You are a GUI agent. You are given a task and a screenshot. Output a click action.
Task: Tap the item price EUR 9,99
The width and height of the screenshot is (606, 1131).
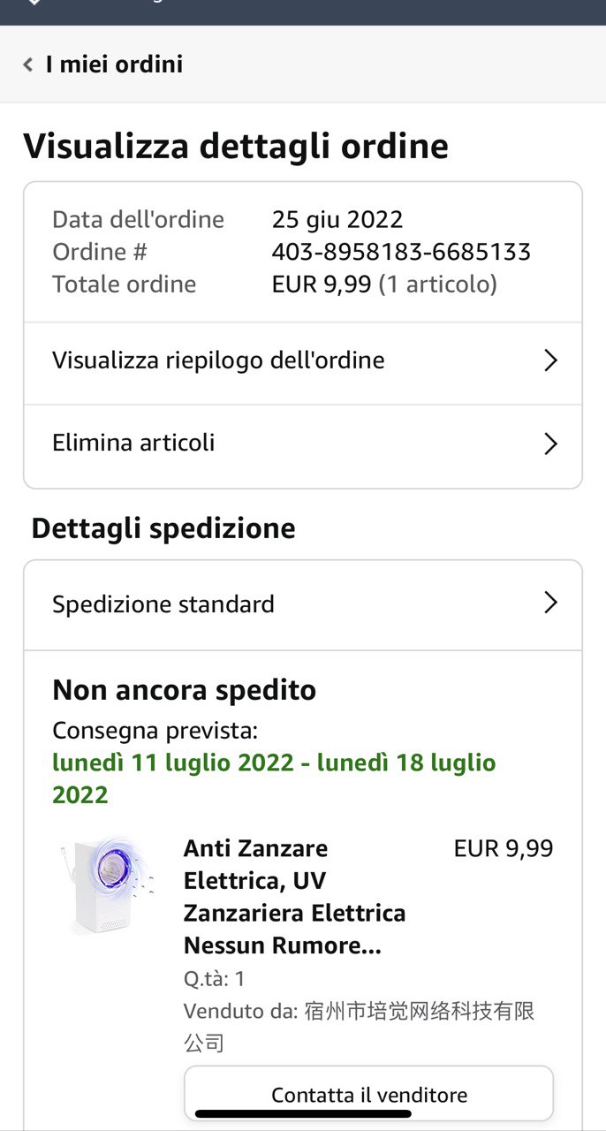pyautogui.click(x=504, y=849)
